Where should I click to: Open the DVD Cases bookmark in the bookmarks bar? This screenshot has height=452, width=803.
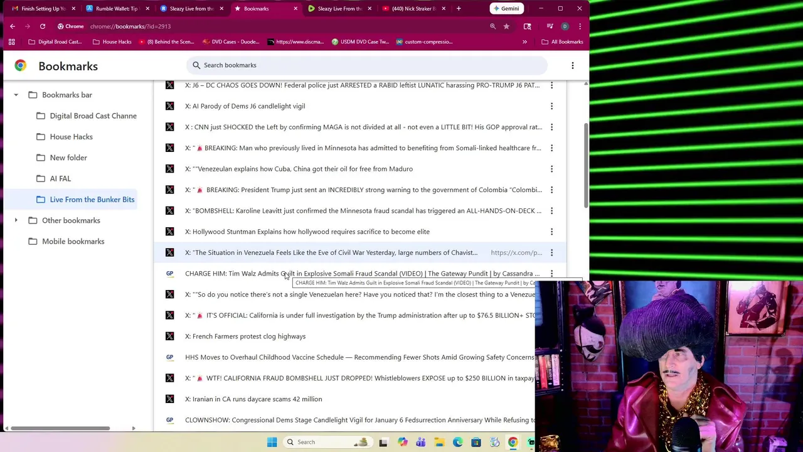(x=230, y=41)
